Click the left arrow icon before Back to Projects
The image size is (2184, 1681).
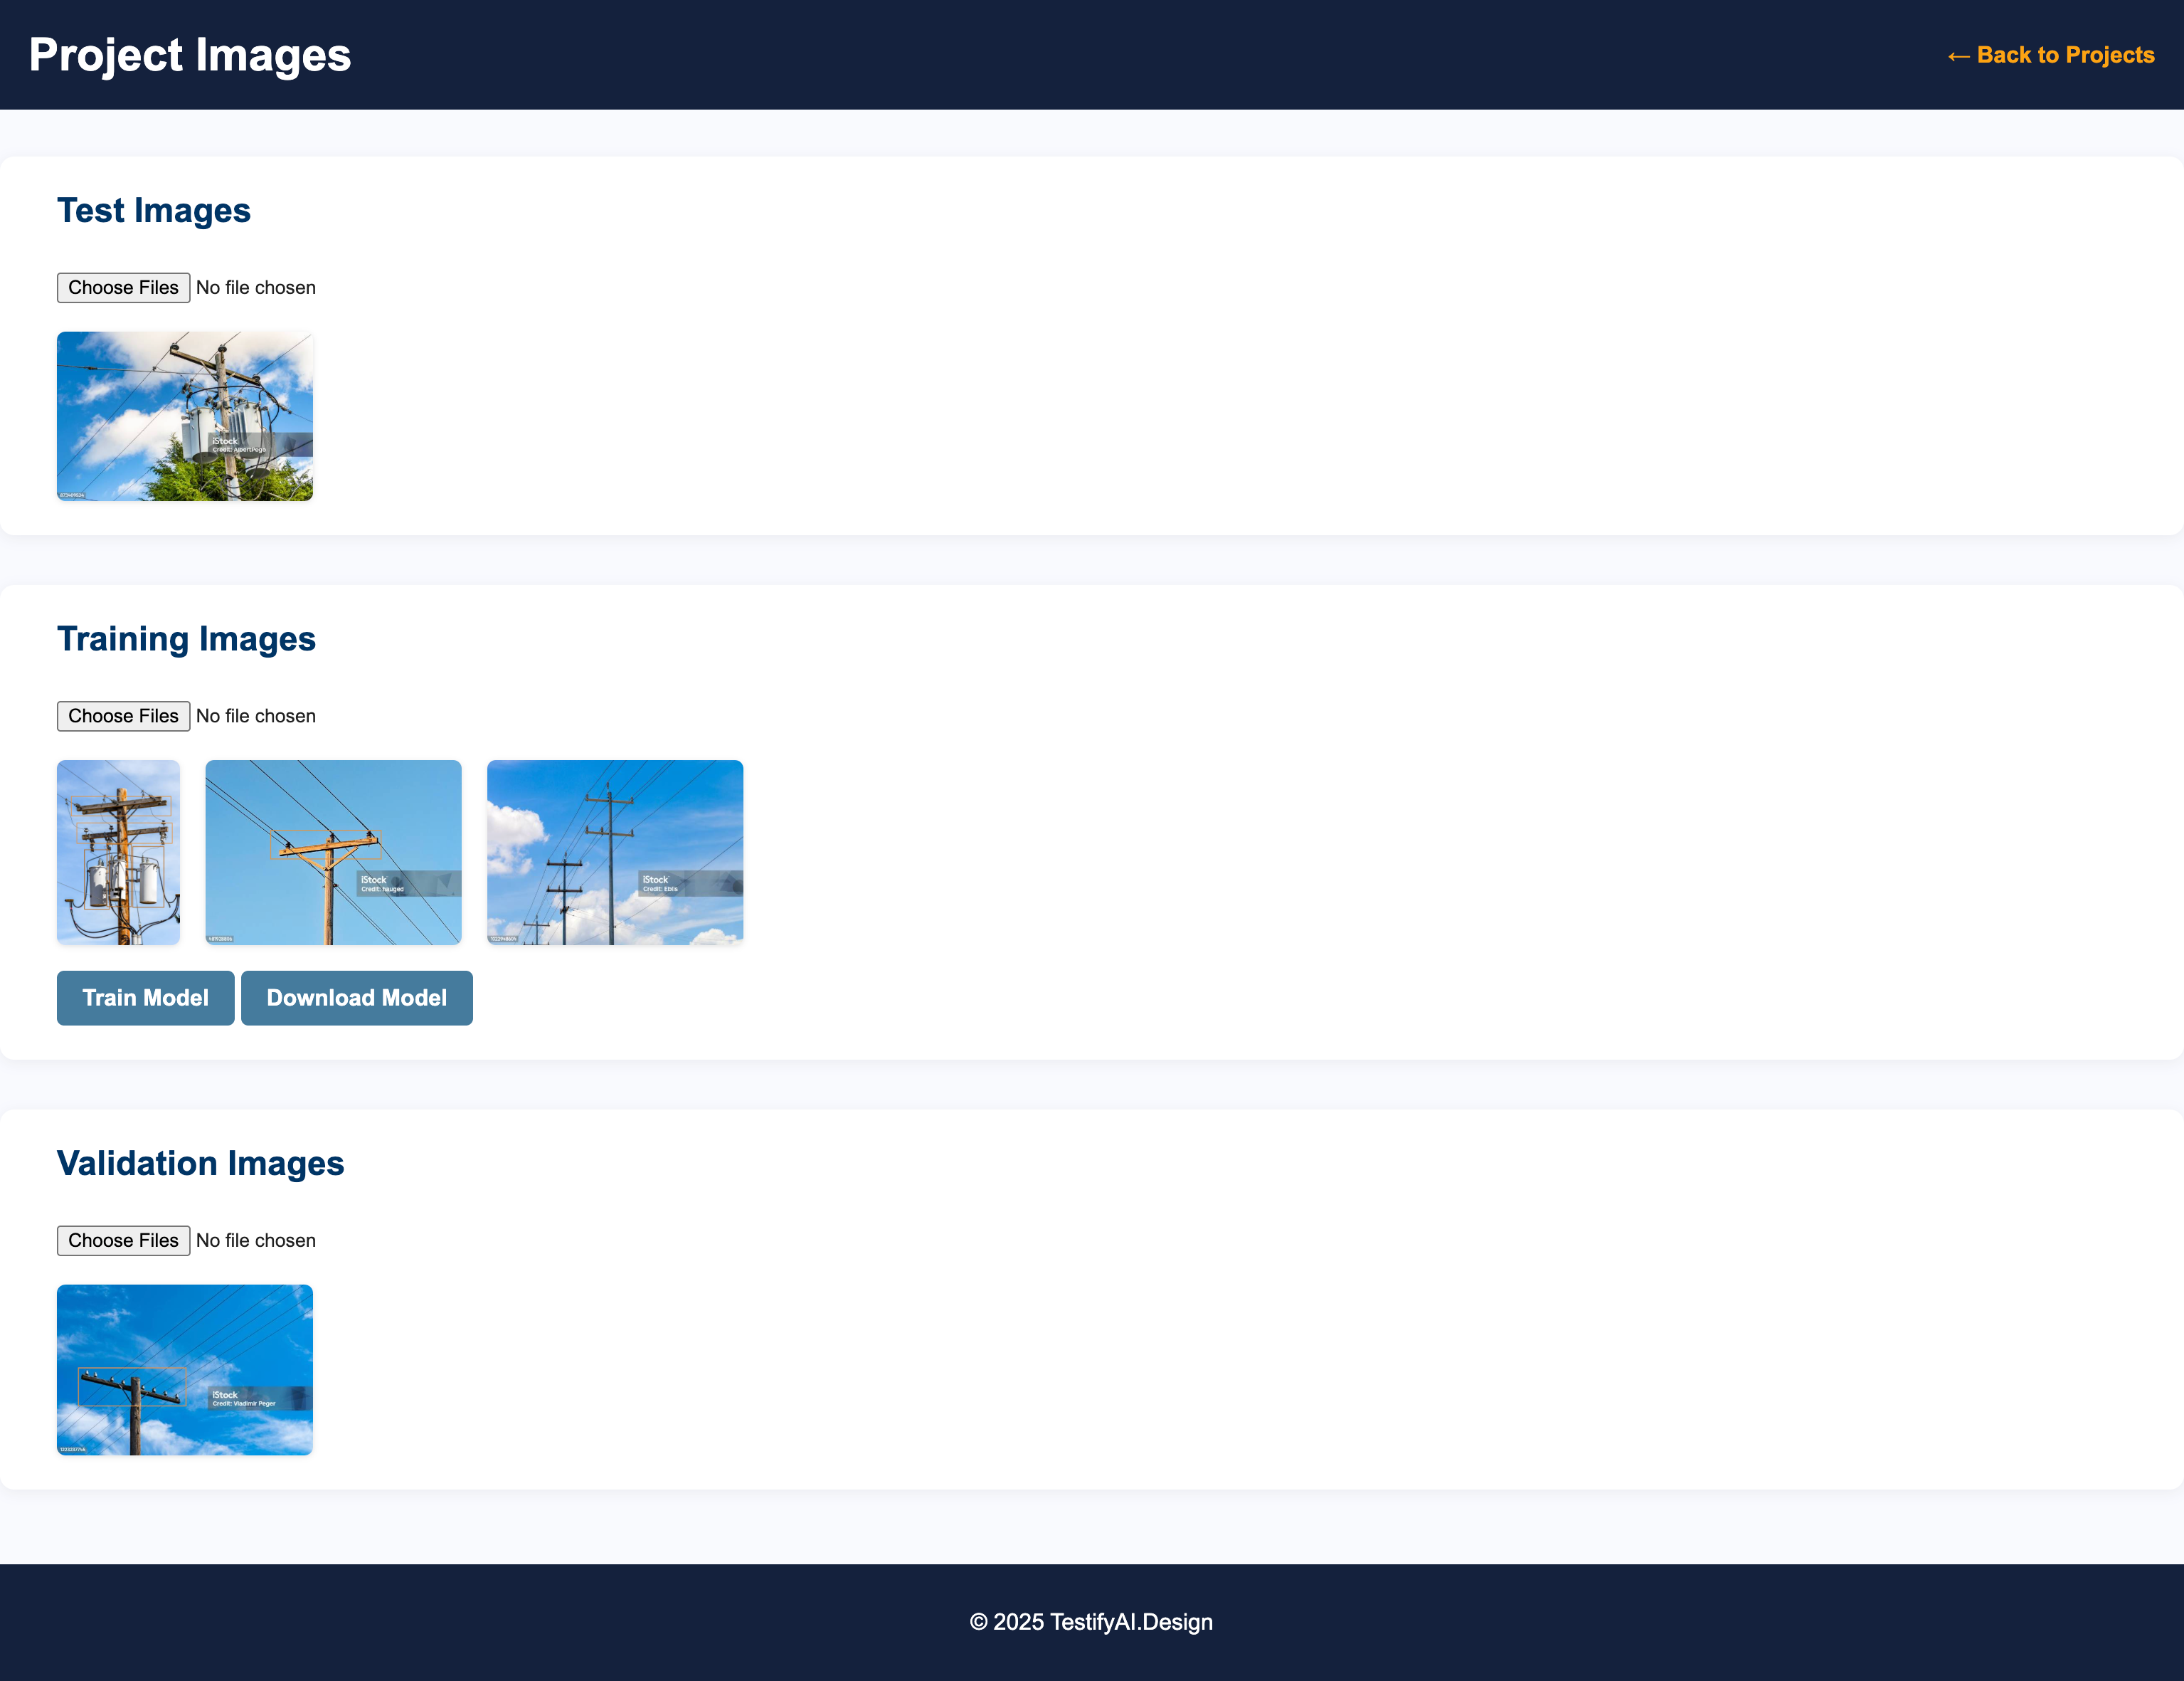[x=1958, y=56]
